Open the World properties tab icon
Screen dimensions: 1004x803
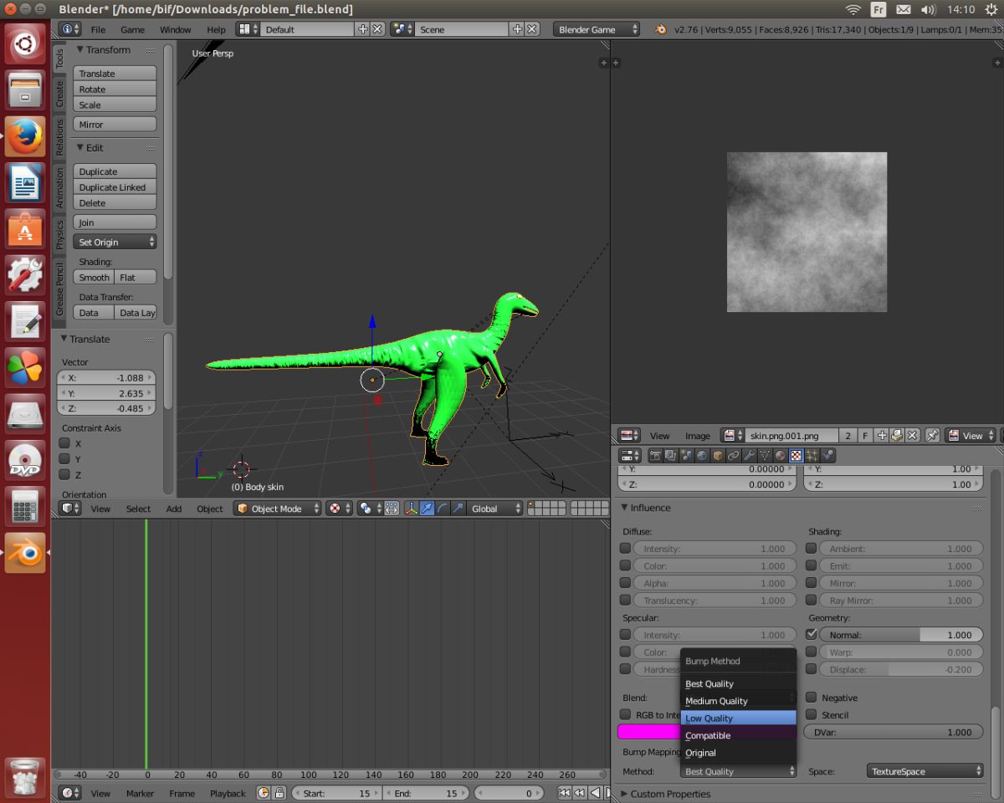702,456
